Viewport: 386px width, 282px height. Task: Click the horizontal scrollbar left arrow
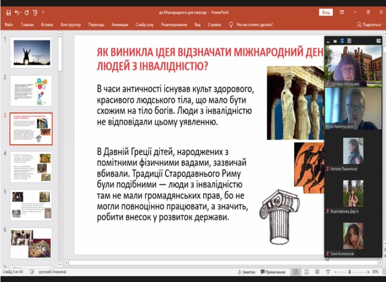[x=67, y=263]
